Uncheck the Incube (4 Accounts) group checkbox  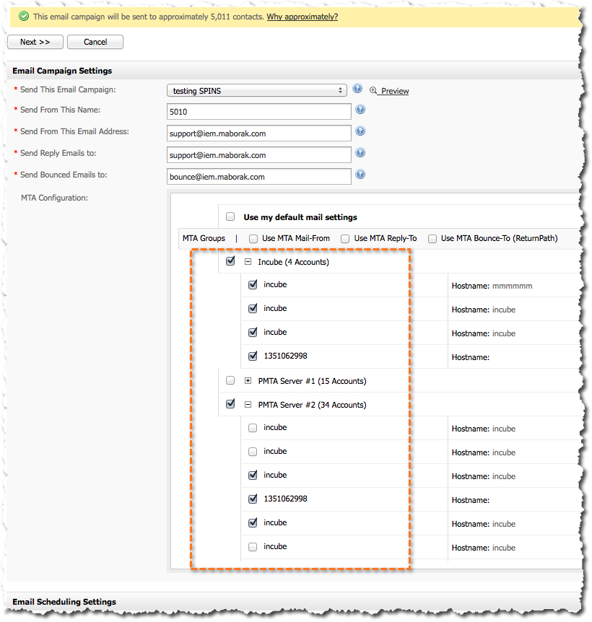click(x=230, y=261)
